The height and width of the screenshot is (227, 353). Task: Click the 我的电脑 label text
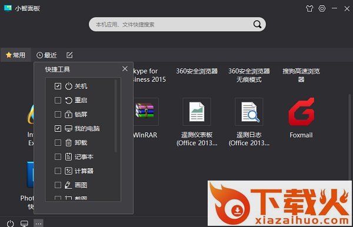(87, 128)
